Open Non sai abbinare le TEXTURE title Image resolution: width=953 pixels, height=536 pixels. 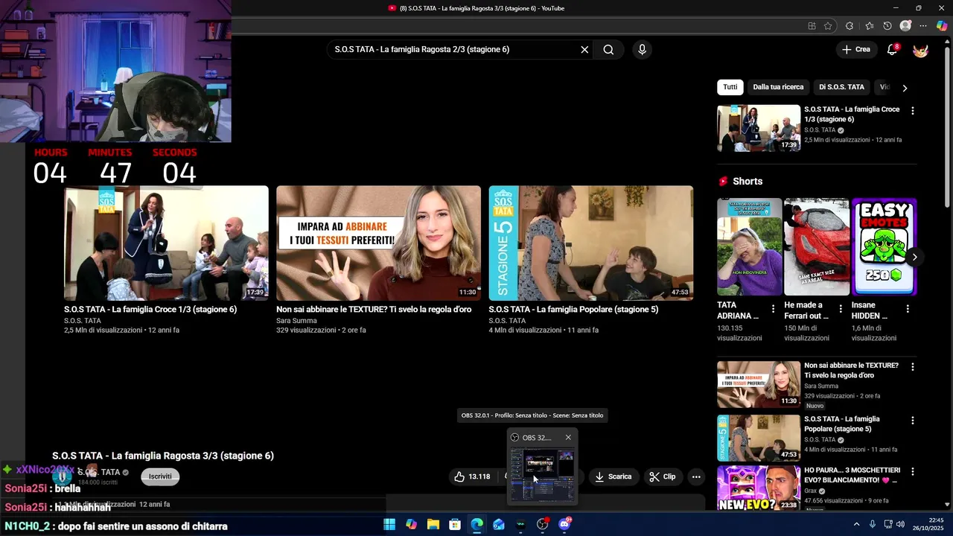(x=374, y=310)
